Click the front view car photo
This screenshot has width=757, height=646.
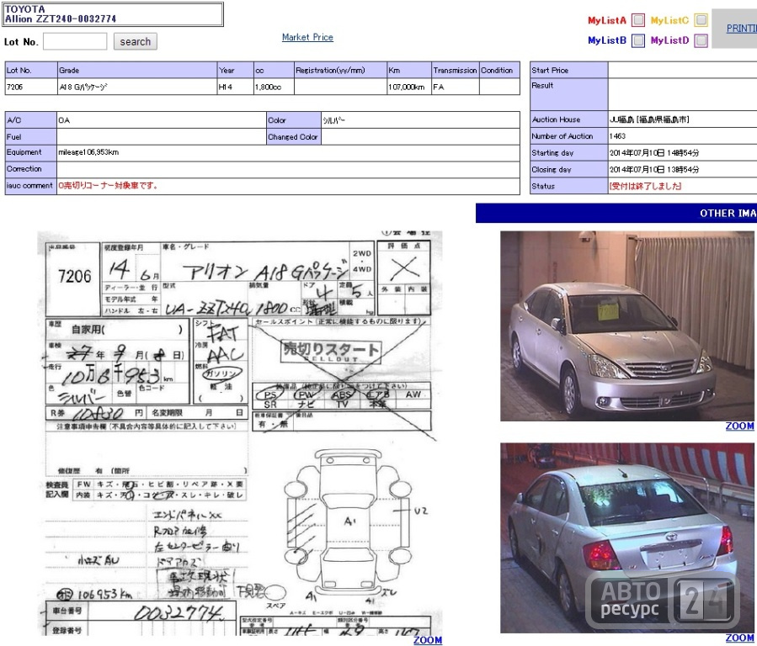click(627, 326)
